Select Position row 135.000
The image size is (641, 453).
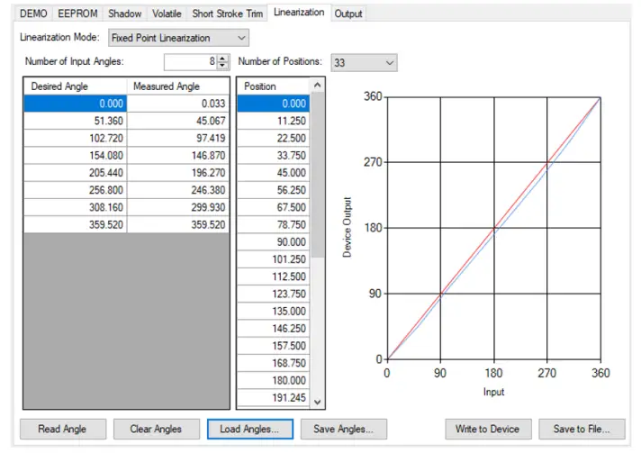tap(274, 311)
